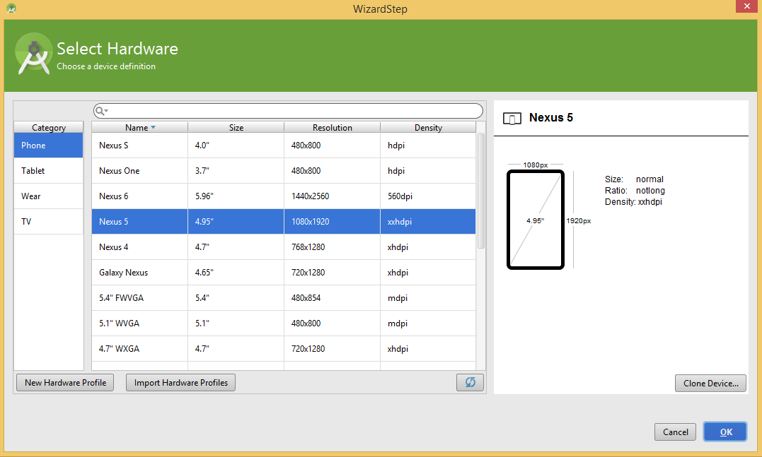Click the device table vertical scrollbar
Image resolution: width=762 pixels, height=457 pixels.
coord(481,191)
